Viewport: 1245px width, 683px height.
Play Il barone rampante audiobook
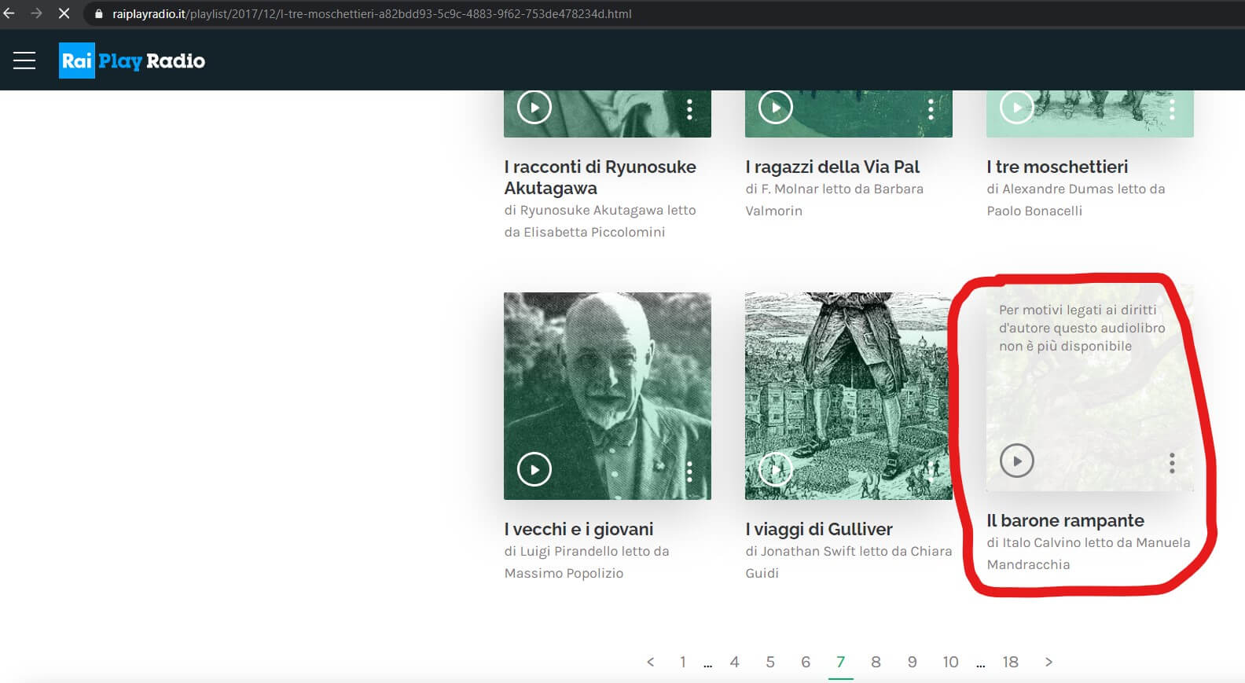click(x=1017, y=461)
